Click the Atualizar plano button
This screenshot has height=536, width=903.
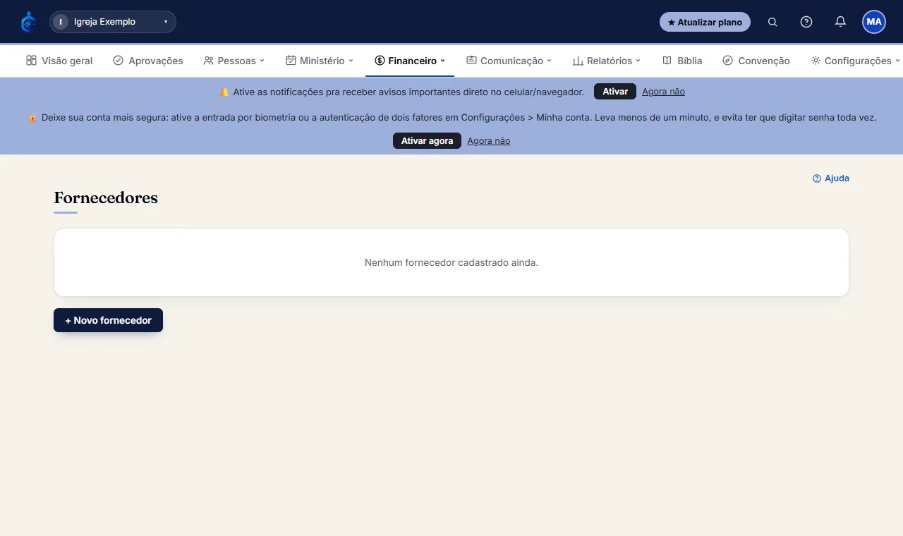coord(705,22)
